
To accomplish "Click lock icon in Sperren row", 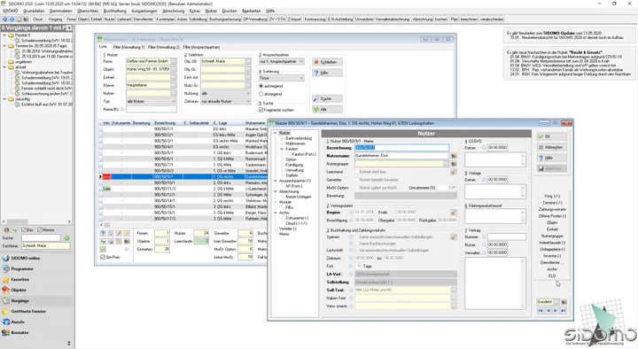I will point(454,237).
